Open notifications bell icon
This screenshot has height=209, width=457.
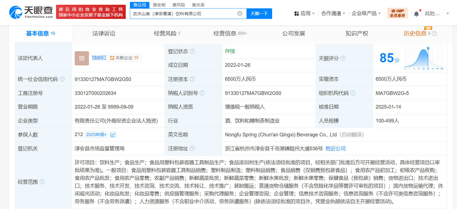point(416,14)
